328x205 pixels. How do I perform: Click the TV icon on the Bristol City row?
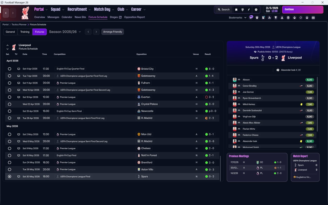tap(18, 69)
